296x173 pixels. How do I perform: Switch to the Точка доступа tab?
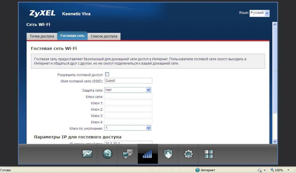42,36
